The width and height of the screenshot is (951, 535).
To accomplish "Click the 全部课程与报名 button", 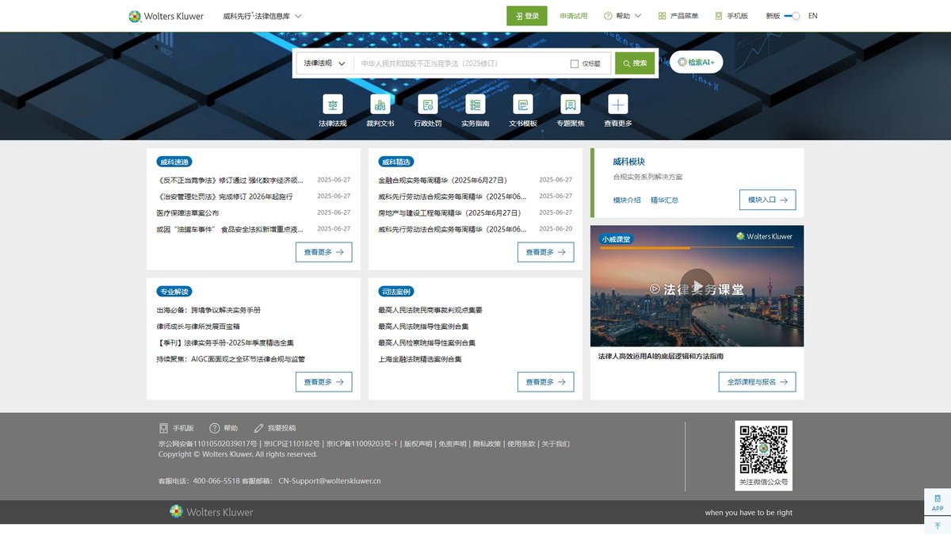I will pos(757,382).
